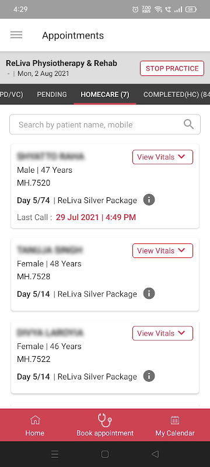Go to Home in bottom bar
This screenshot has width=210, height=467.
click(x=35, y=426)
